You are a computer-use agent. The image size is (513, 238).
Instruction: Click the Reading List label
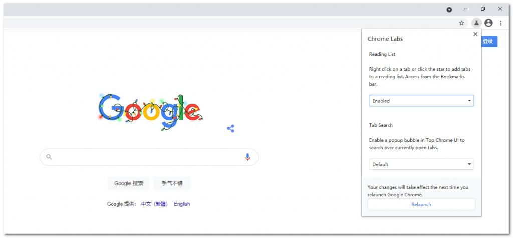382,54
